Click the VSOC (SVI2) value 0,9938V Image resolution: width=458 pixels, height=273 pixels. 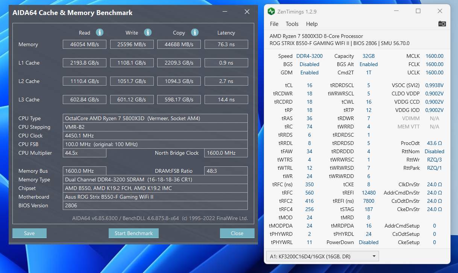point(434,85)
